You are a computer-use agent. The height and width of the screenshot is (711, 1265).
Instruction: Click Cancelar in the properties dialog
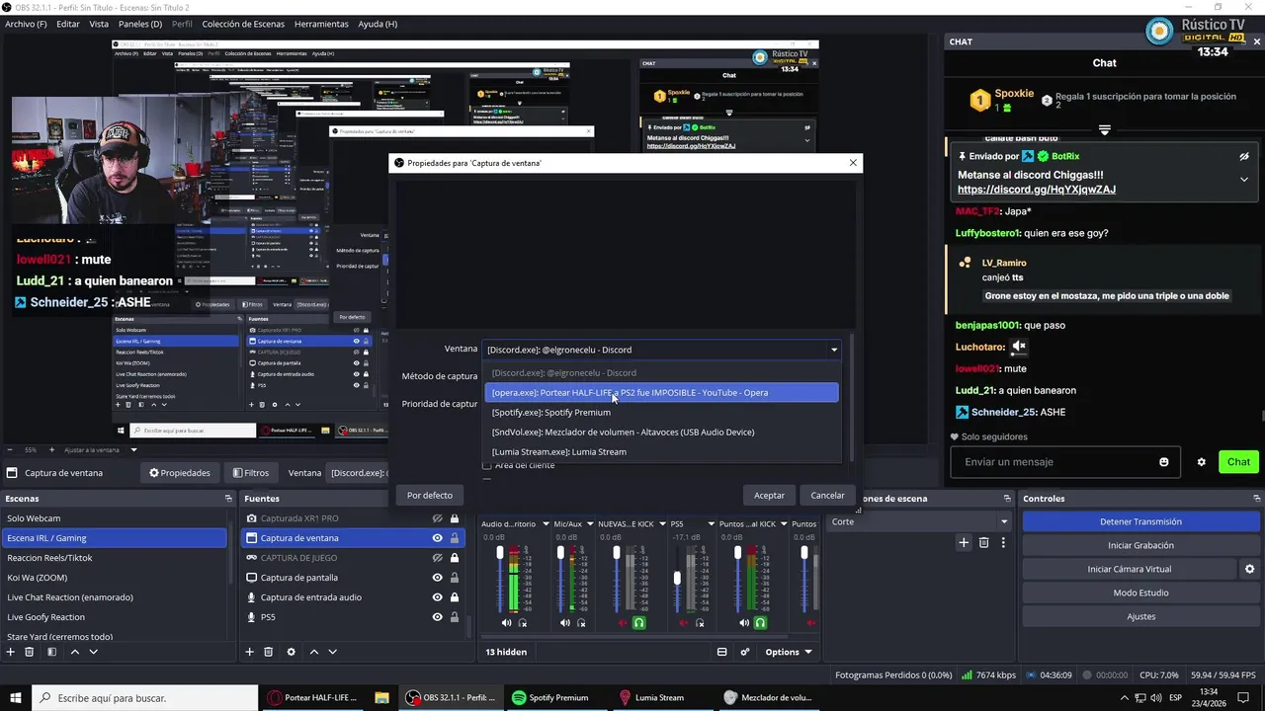point(827,496)
